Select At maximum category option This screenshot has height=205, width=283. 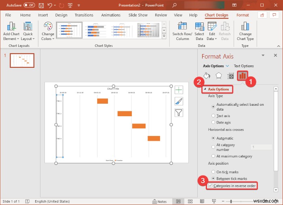point(213,156)
